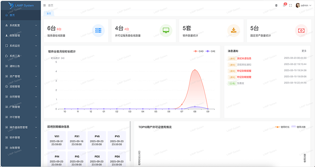Collapse sidebar with the hamburger icon
Viewport: 315px width, 167px height.
click(x=44, y=5)
